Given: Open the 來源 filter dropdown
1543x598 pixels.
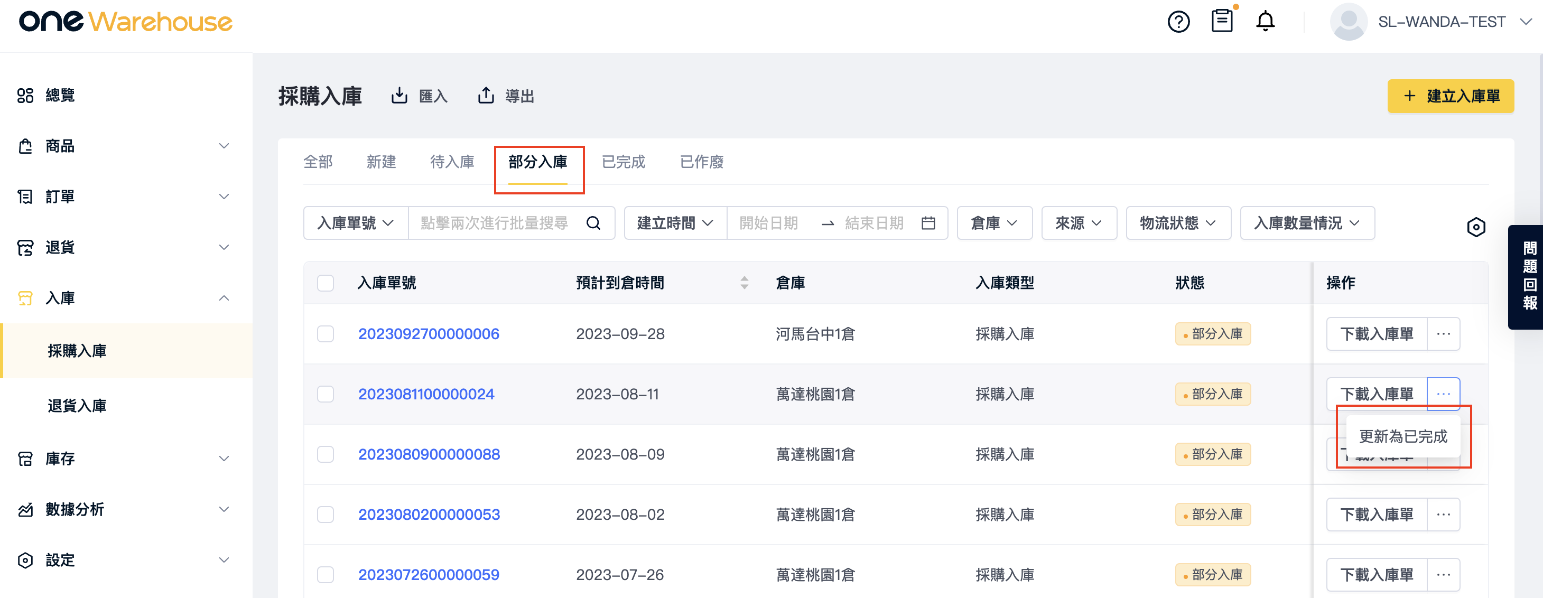Looking at the screenshot, I should point(1079,223).
